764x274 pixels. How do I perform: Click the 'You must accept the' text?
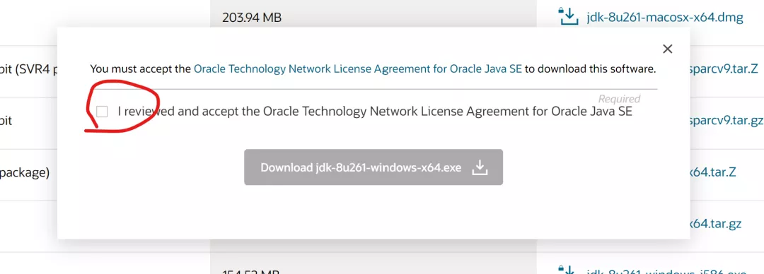click(140, 69)
